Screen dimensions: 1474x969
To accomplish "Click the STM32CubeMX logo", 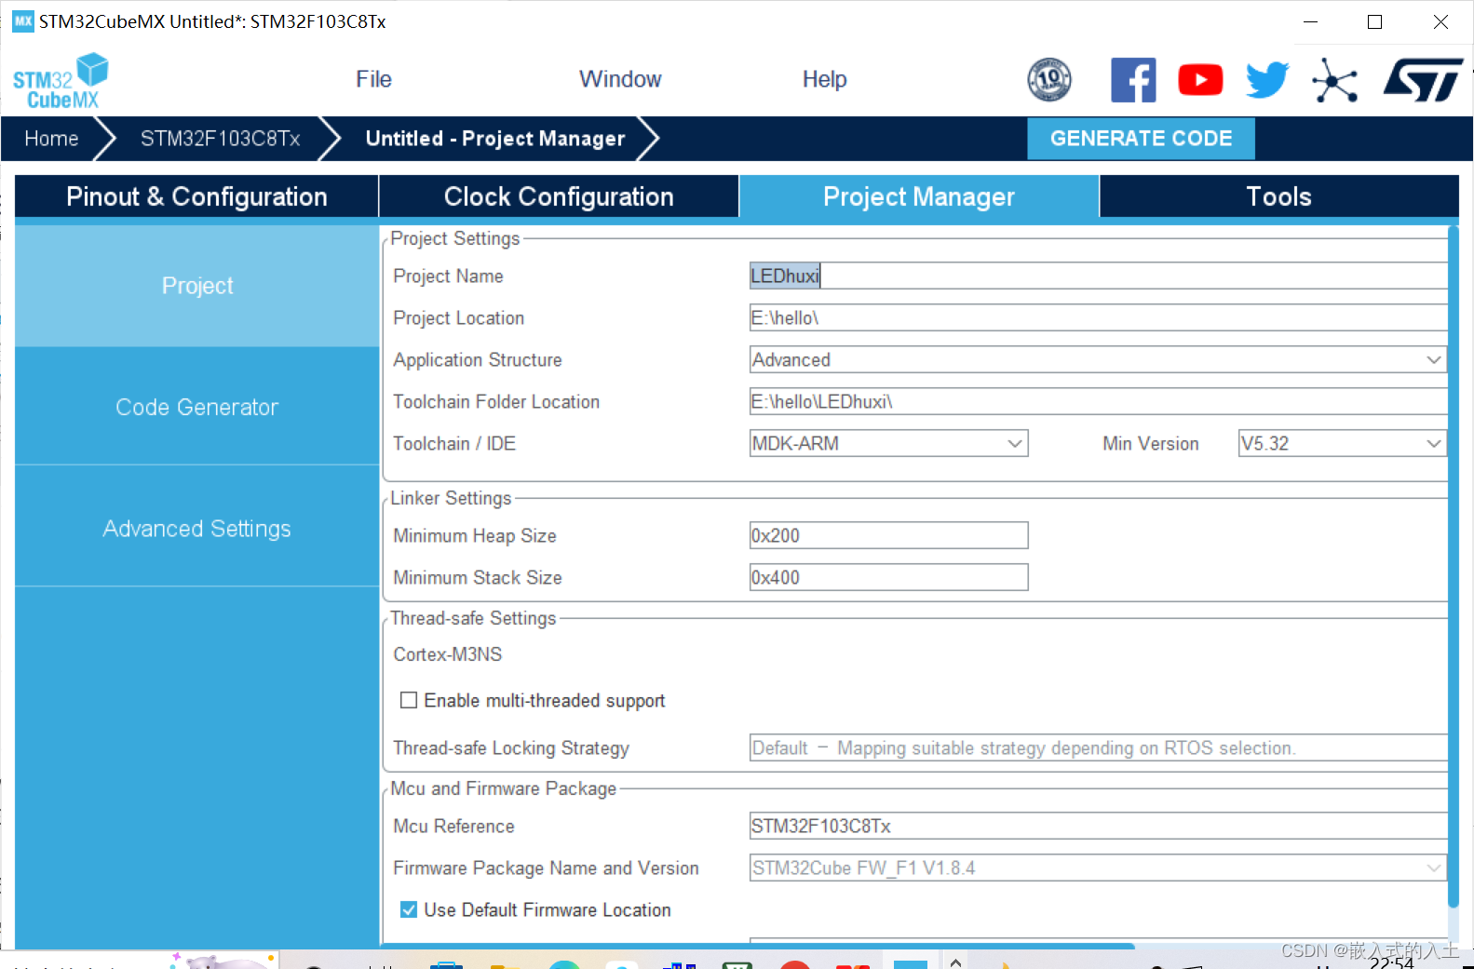I will (61, 81).
